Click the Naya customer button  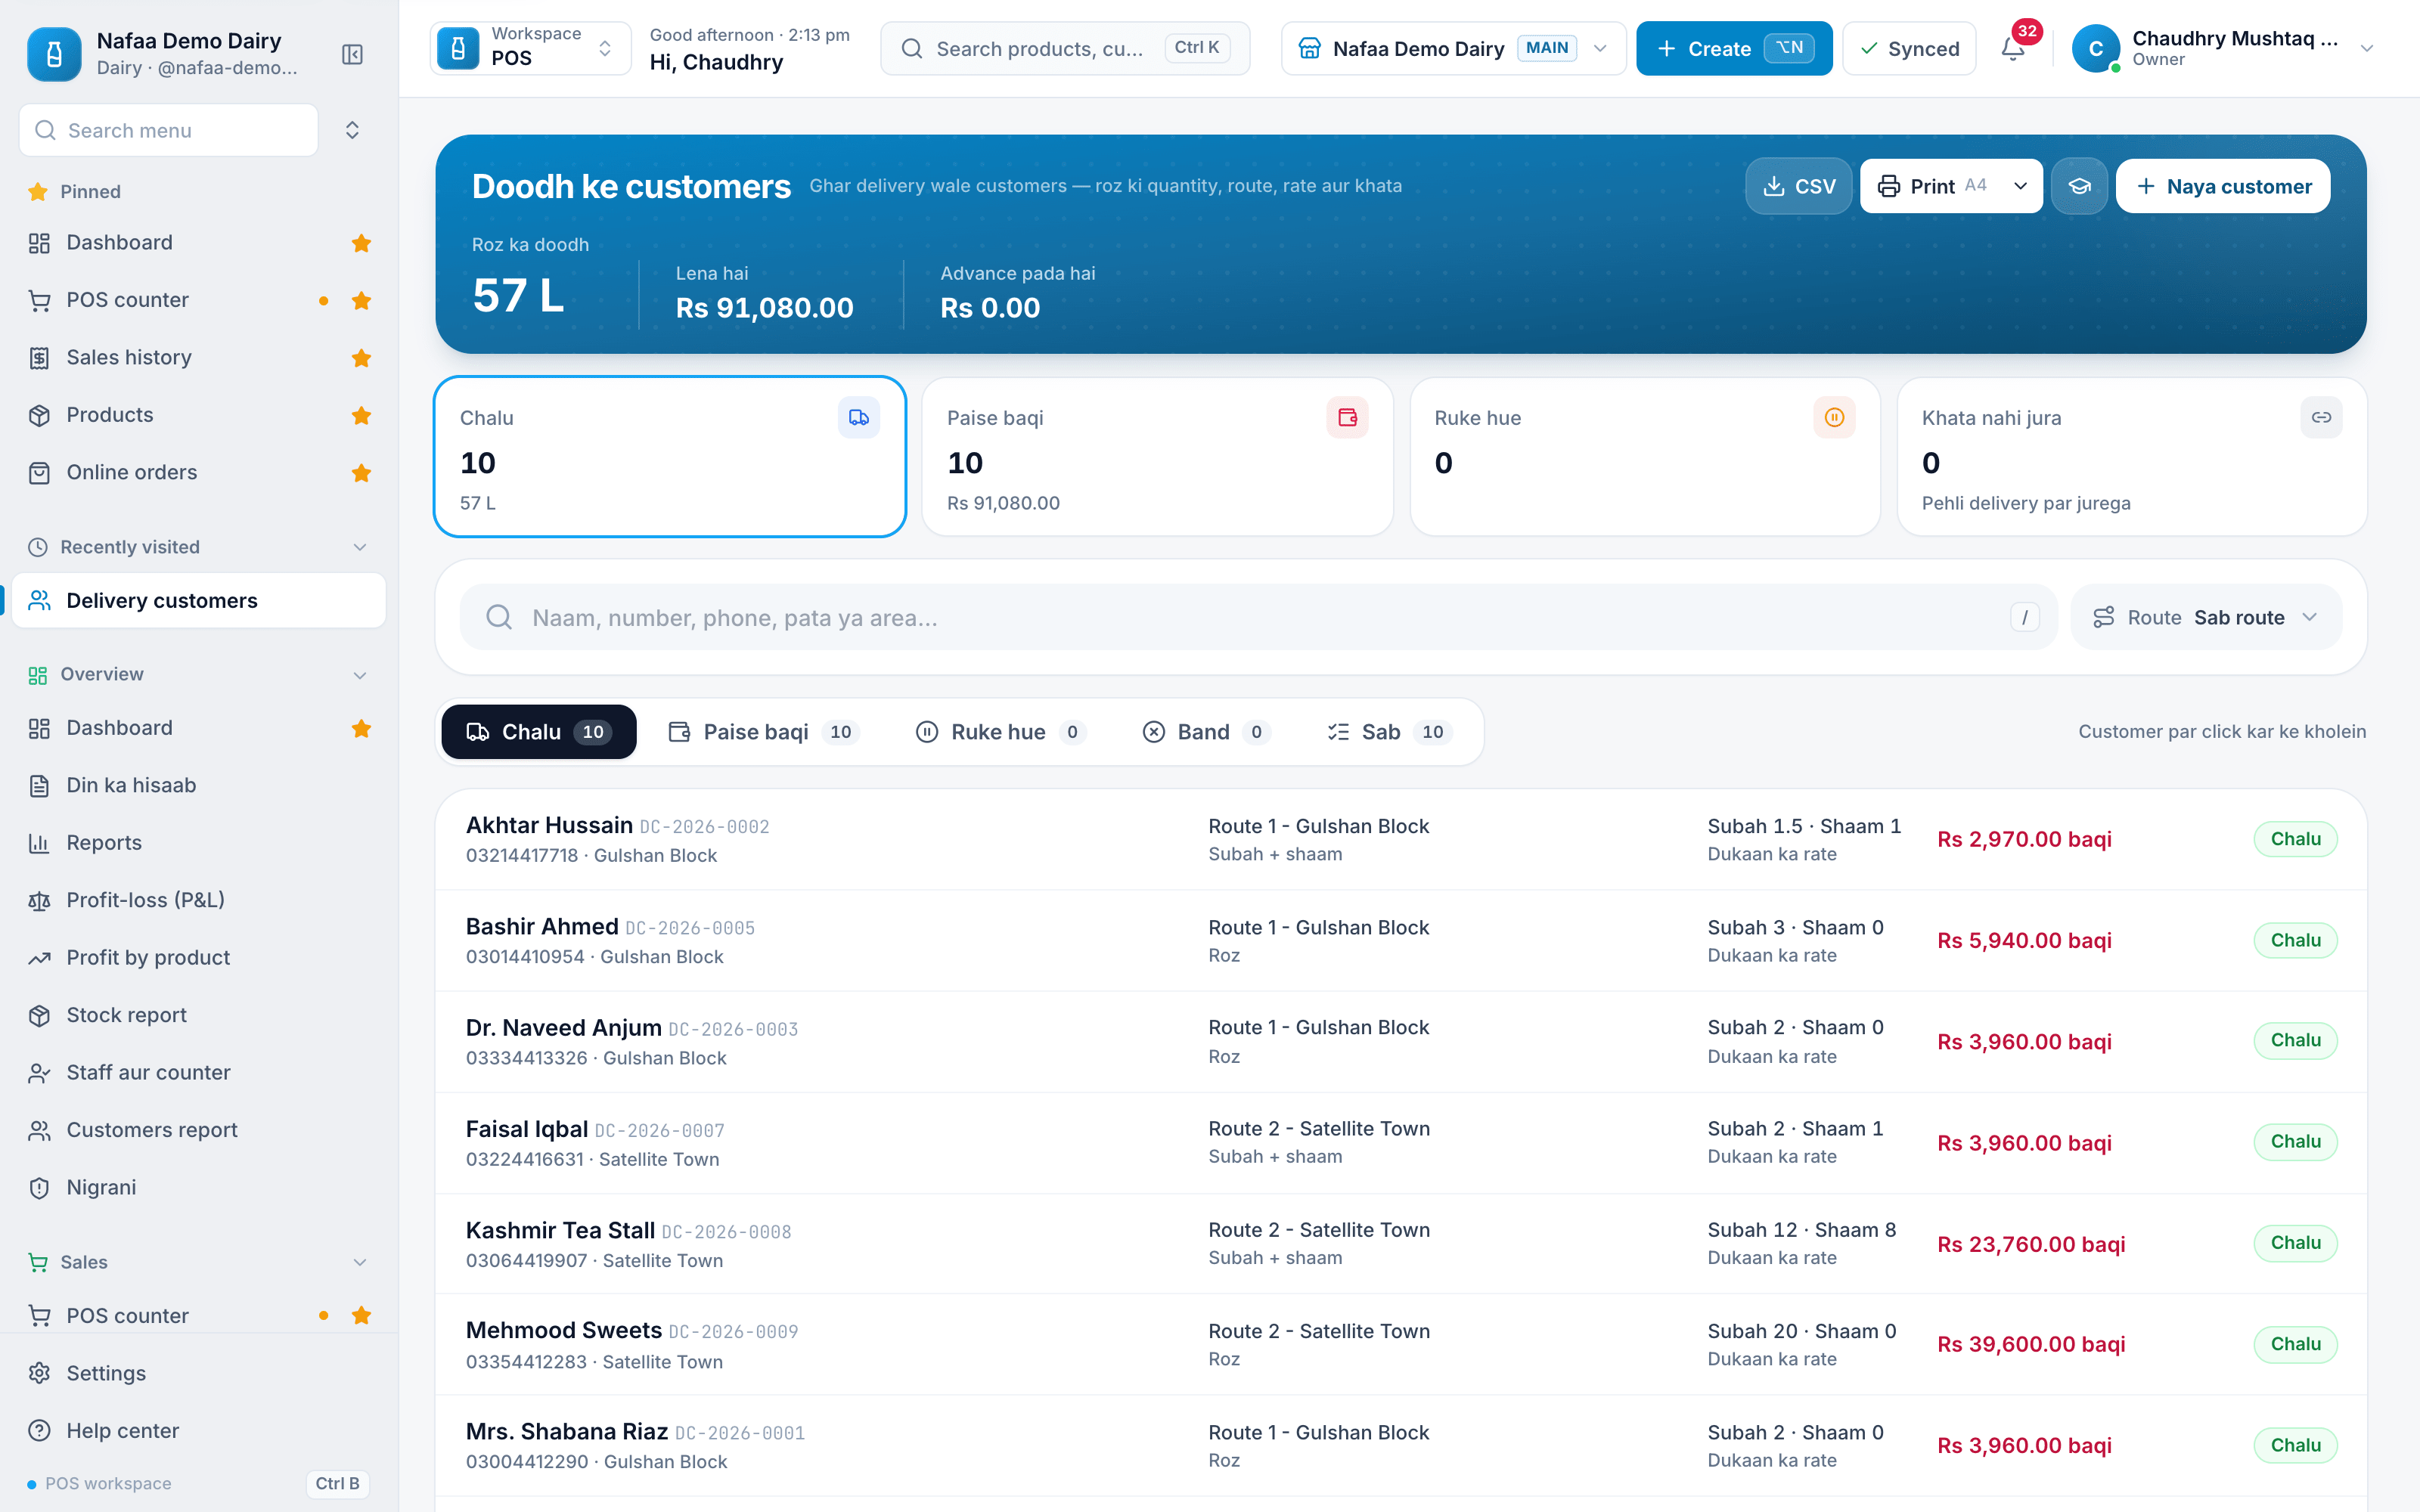(x=2223, y=186)
